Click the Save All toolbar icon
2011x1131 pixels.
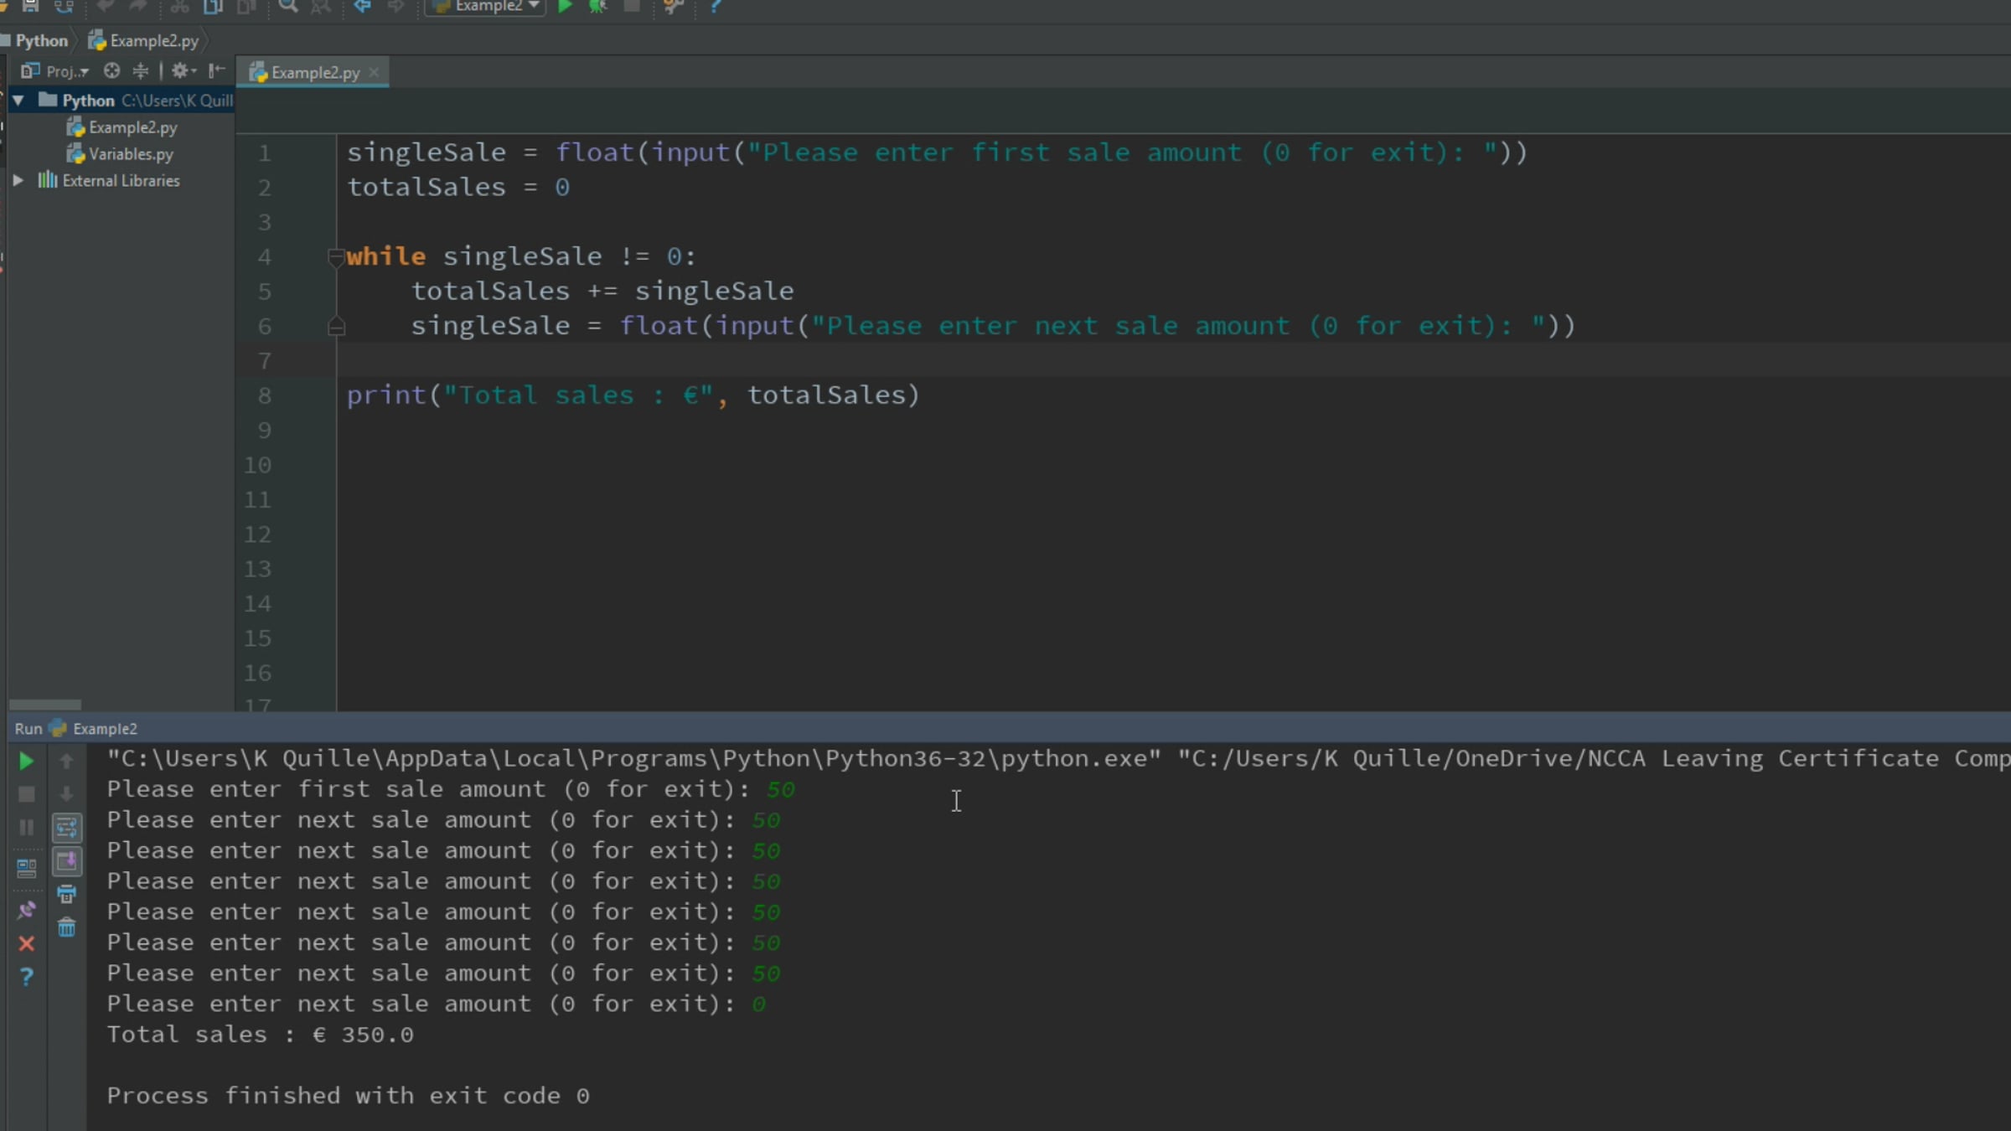point(30,6)
